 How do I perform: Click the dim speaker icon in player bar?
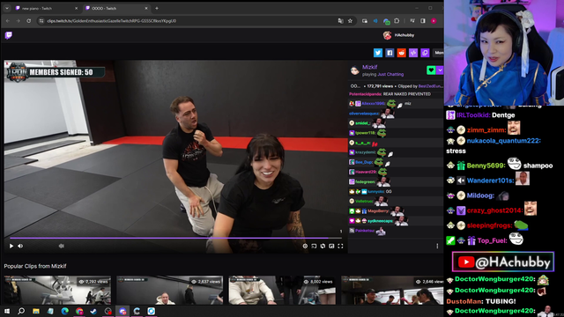click(62, 246)
